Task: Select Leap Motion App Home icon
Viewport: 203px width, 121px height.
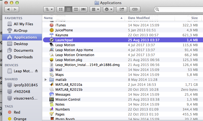Action: (52, 50)
